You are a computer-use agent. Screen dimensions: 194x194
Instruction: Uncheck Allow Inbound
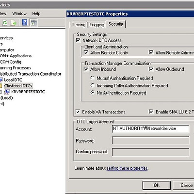coord(86,69)
